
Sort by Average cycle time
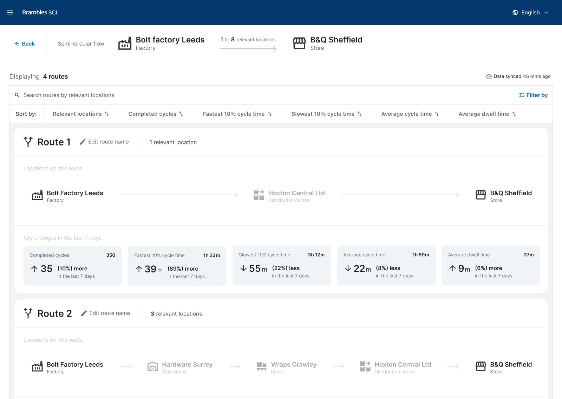(410, 114)
